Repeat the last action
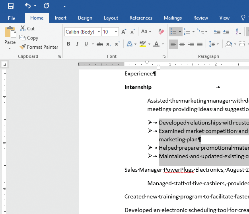The height and width of the screenshot is (214, 249). (x=47, y=6)
